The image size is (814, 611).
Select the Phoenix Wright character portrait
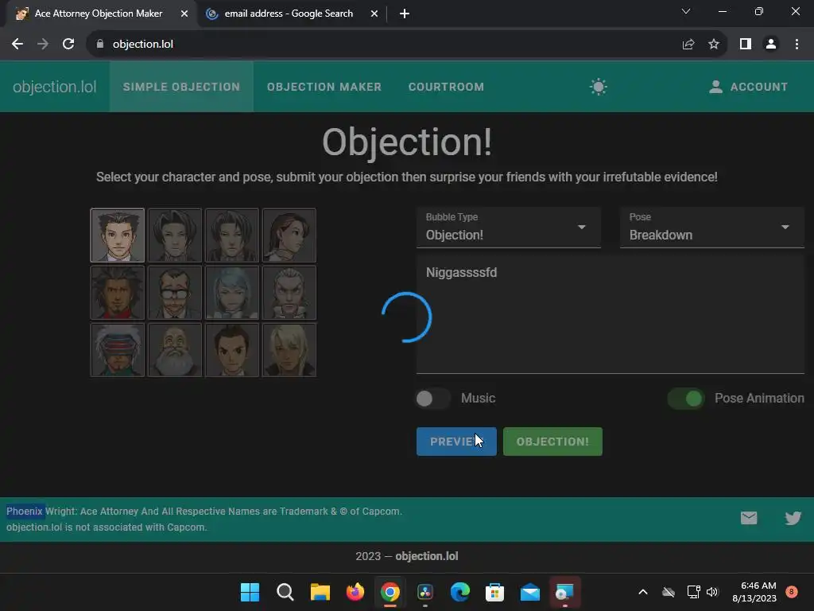pyautogui.click(x=118, y=235)
